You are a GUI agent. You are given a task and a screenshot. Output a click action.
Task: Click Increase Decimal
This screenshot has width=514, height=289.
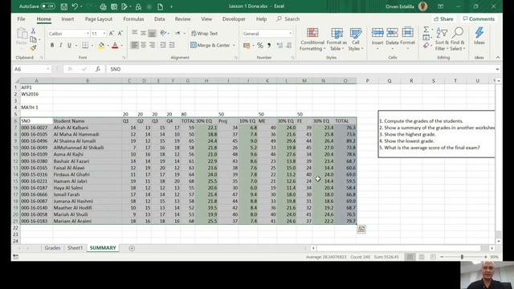coord(279,45)
